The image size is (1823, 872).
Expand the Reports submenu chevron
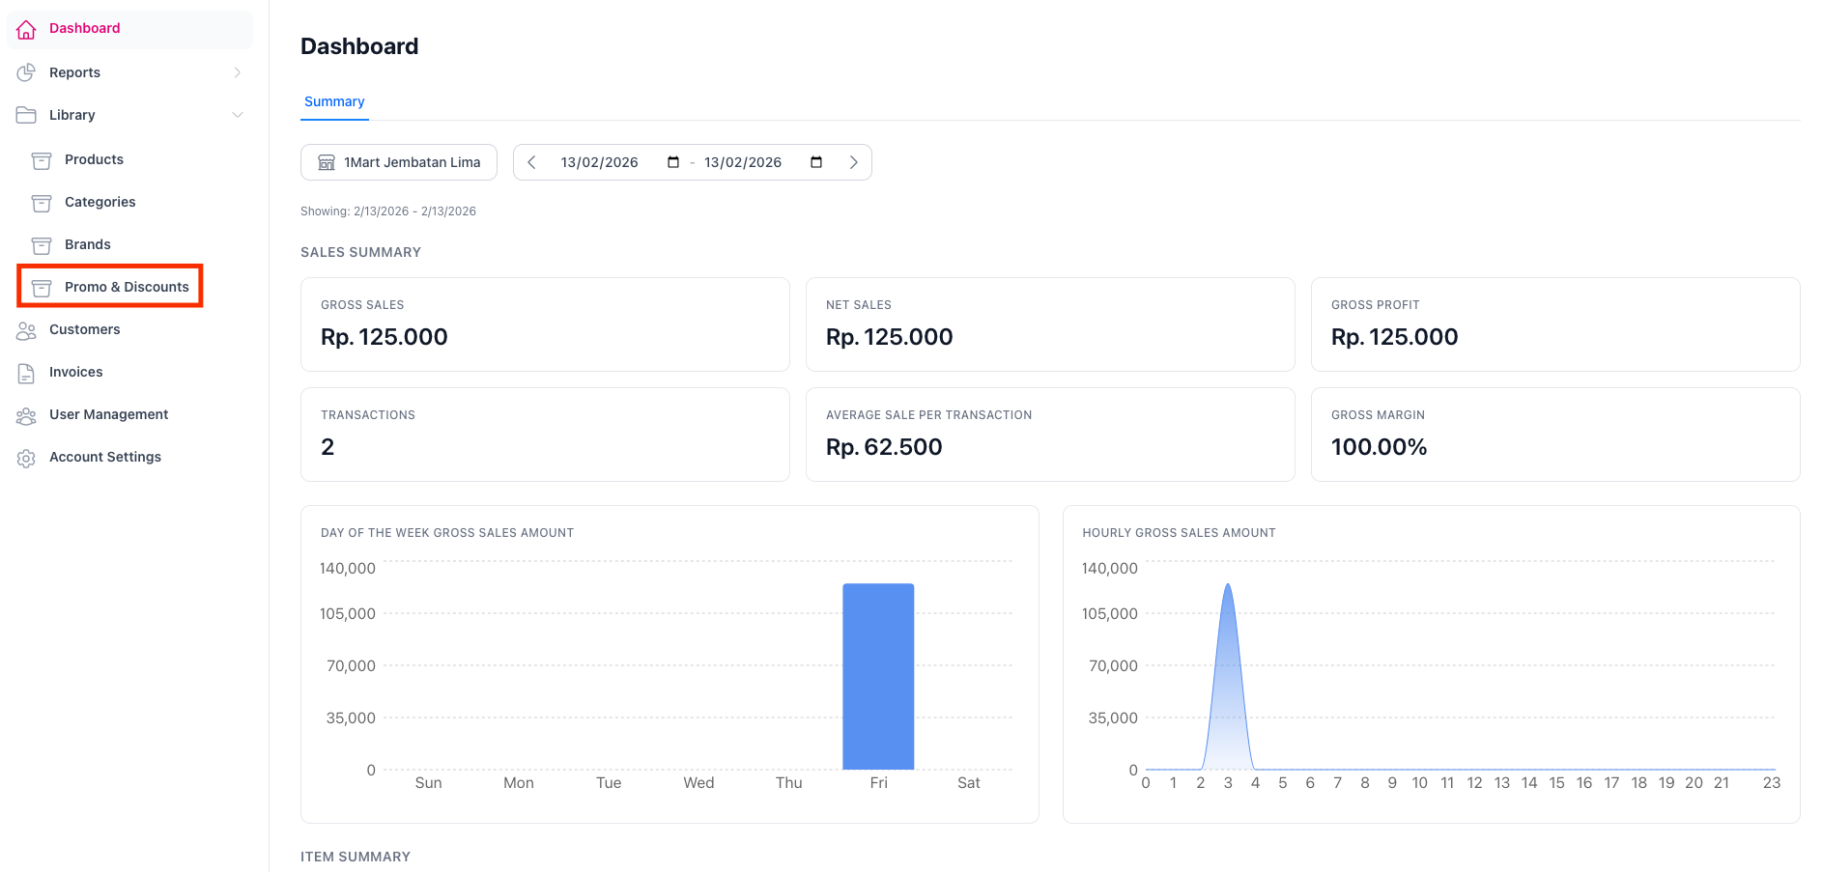[238, 72]
